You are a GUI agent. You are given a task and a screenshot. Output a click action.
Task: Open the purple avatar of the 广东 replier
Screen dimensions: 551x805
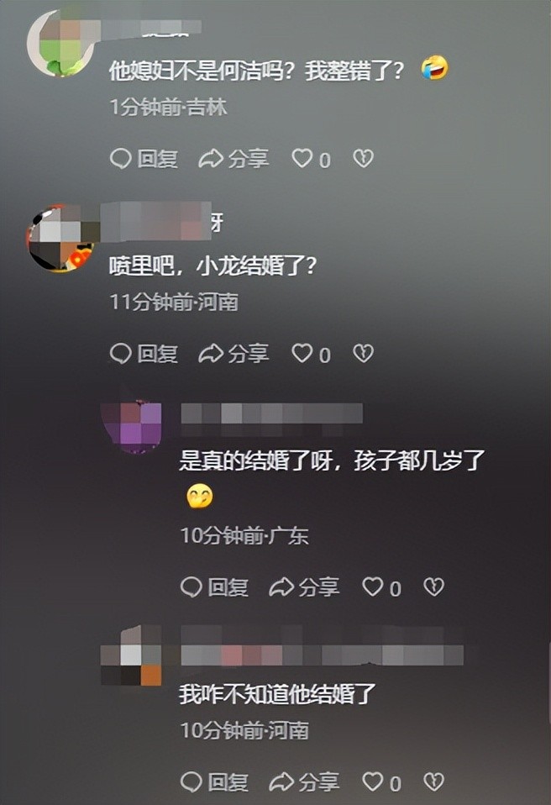(131, 425)
